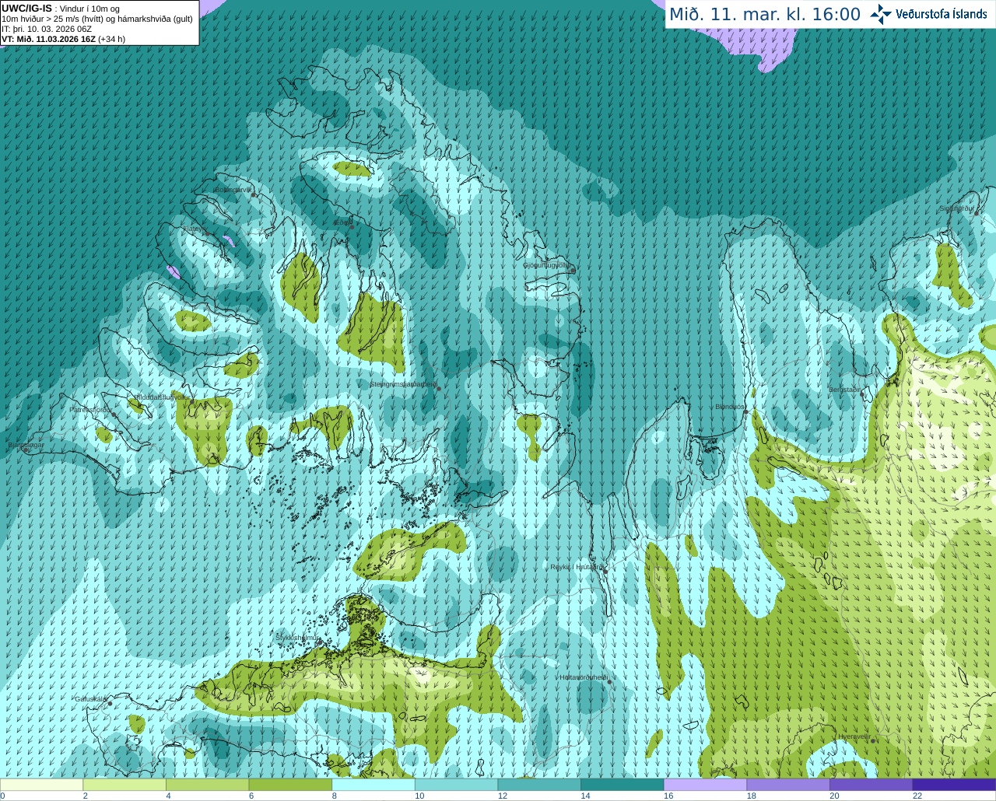Click the 8–10 m/s light cyan legend swatch
This screenshot has width=996, height=801.
click(x=373, y=785)
